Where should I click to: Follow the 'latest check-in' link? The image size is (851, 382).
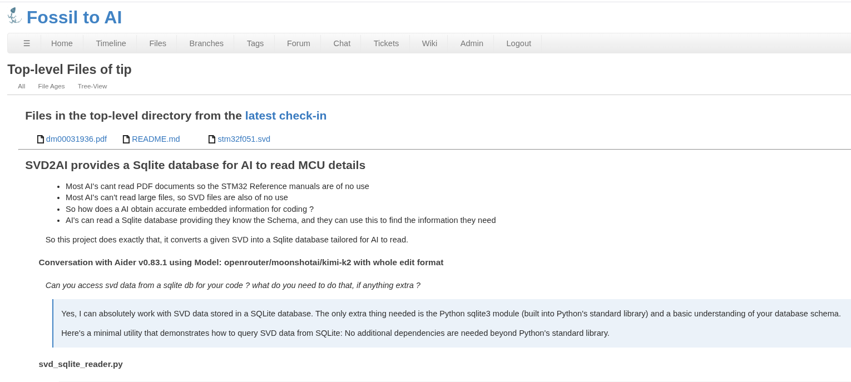pyautogui.click(x=286, y=116)
